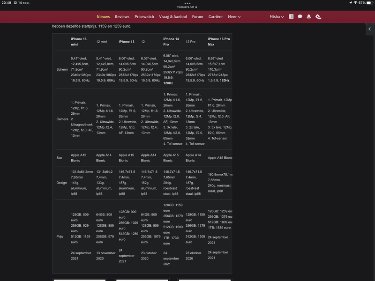The width and height of the screenshot is (375, 281).
Task: Select '128GB: 809' in the iPhone 13 mini price cell
Action: click(x=80, y=214)
